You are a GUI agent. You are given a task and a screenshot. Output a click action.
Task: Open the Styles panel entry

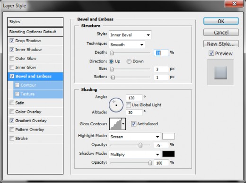tap(35, 22)
